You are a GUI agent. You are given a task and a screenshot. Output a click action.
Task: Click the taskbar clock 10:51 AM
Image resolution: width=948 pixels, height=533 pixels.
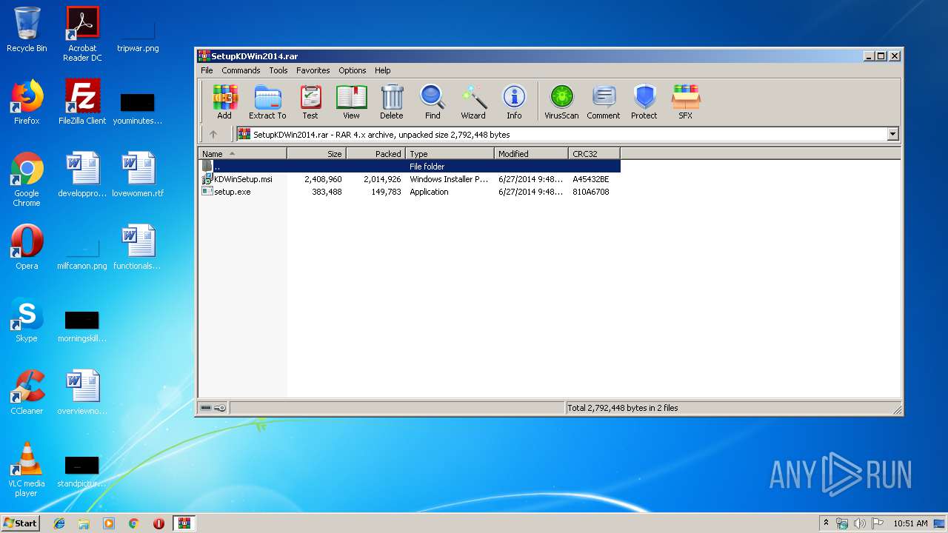coord(910,523)
